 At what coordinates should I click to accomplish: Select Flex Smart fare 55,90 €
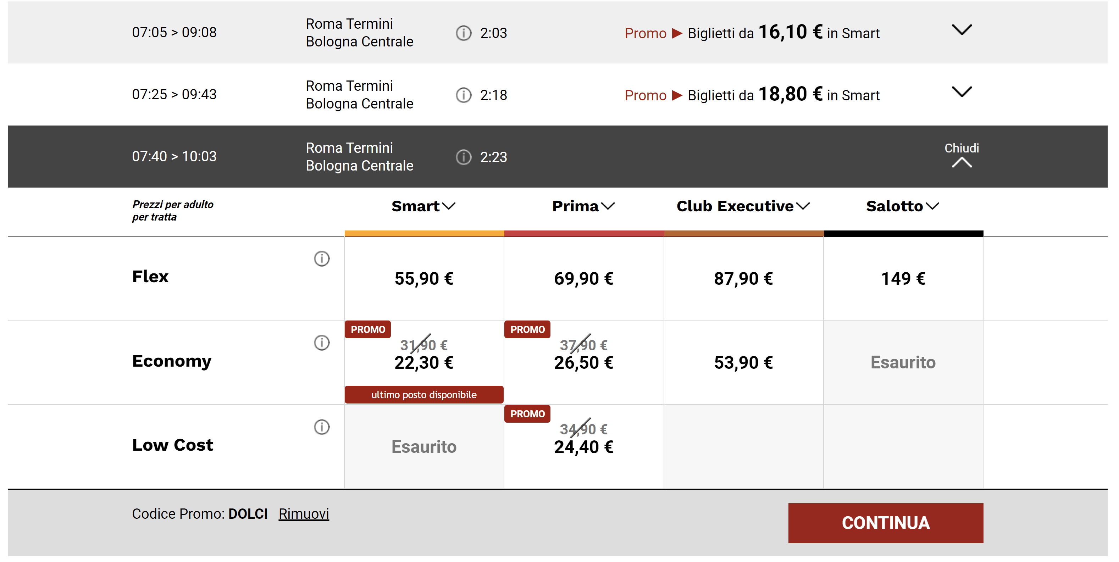click(x=423, y=278)
